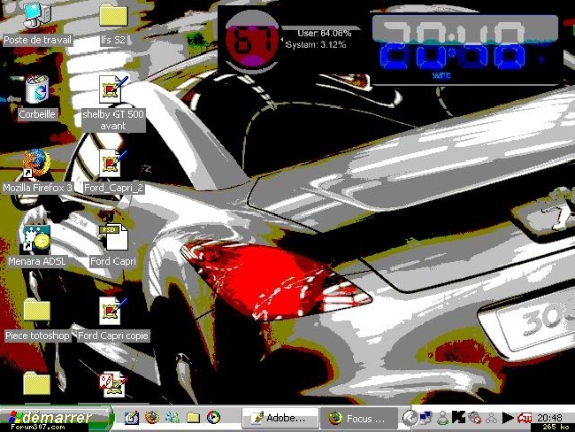575x432 pixels.
Task: Select the unlabeled folder below Piece totoshop
Action: [x=36, y=383]
